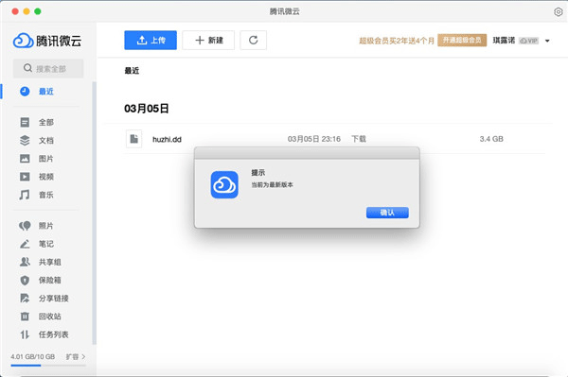Image resolution: width=568 pixels, height=377 pixels.
Task: Open 音乐 music category
Action: point(46,195)
